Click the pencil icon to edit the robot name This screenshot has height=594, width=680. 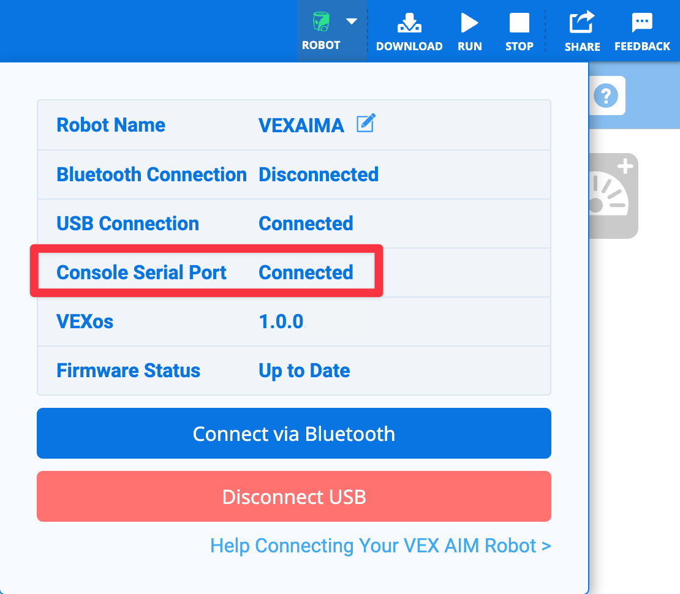(366, 124)
